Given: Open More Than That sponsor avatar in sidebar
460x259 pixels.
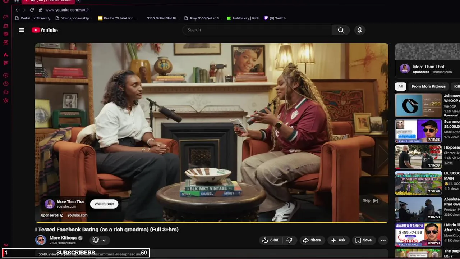Looking at the screenshot, I should (405, 69).
